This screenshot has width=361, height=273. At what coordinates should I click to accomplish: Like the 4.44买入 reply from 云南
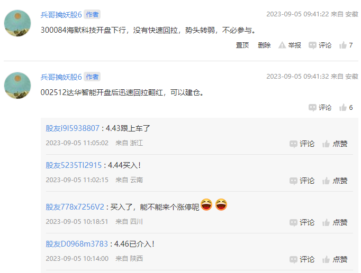coord(335,181)
